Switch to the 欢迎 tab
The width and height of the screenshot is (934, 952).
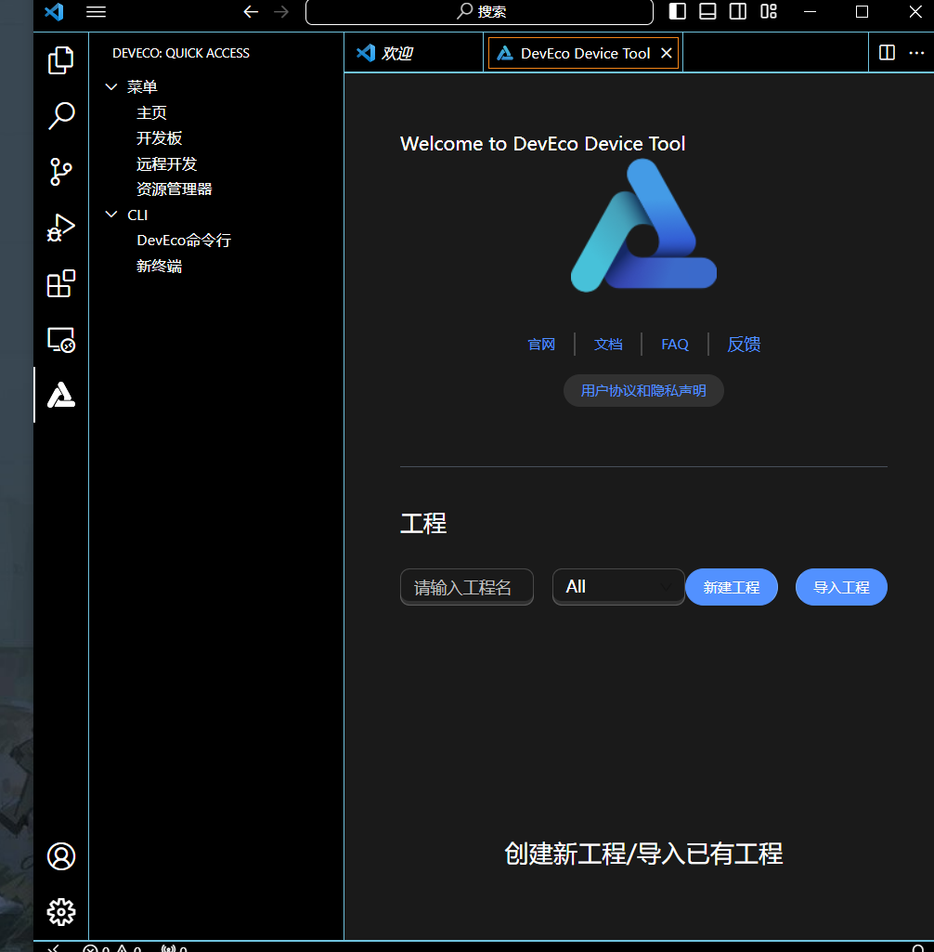[x=396, y=54]
